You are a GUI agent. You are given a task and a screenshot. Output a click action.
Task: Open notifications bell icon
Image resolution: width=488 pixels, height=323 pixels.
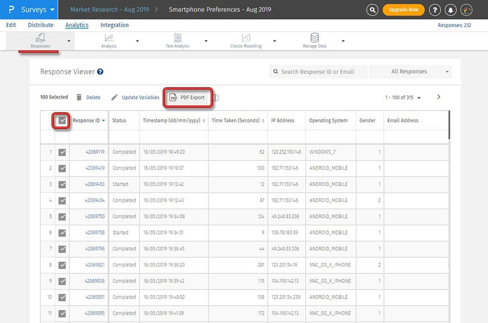coord(450,10)
